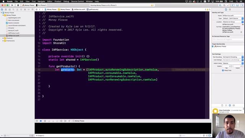The image size is (245, 138).
Task: Collapse the Money Please group folder
Action: click(3, 15)
